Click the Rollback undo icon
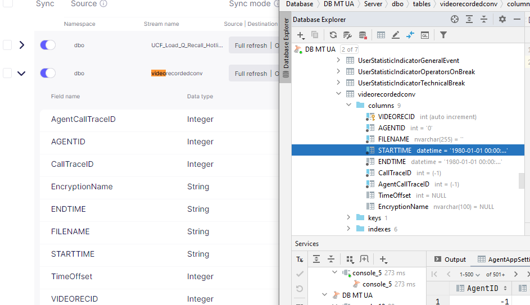530x305 pixels. click(x=300, y=289)
